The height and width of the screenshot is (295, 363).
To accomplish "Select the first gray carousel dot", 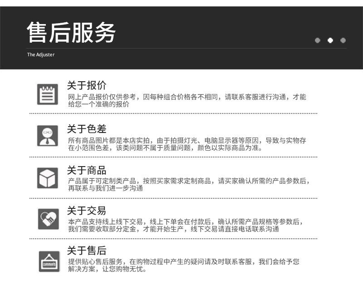I will (318, 40).
